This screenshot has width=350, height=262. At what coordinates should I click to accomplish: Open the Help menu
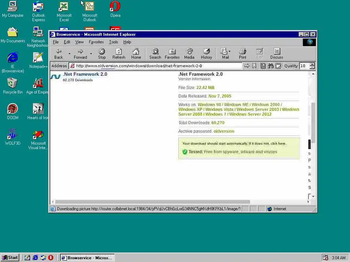pos(127,42)
